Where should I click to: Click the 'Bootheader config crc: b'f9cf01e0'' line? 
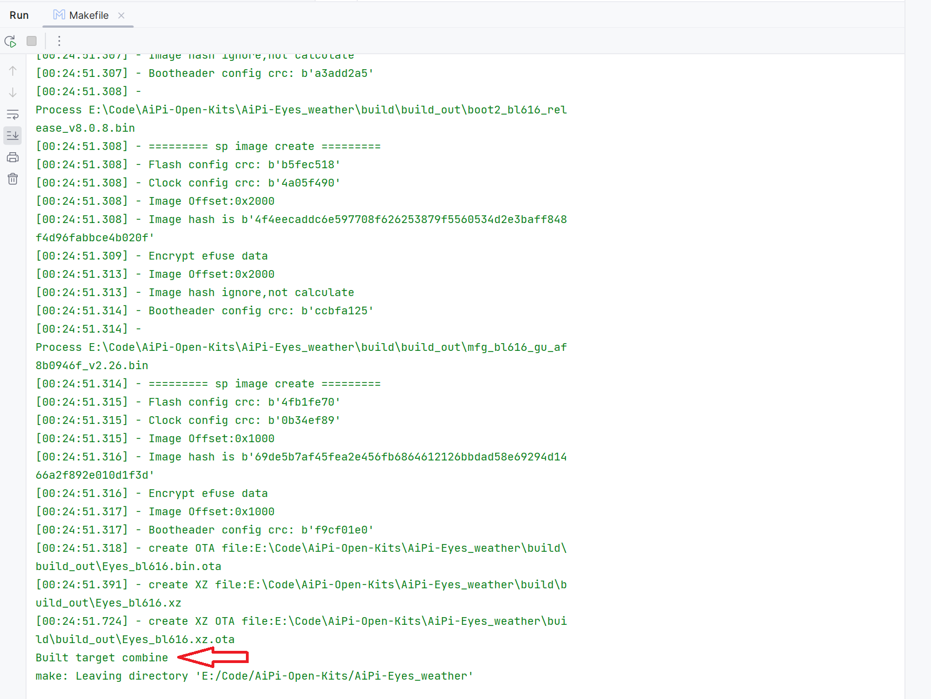pos(205,530)
